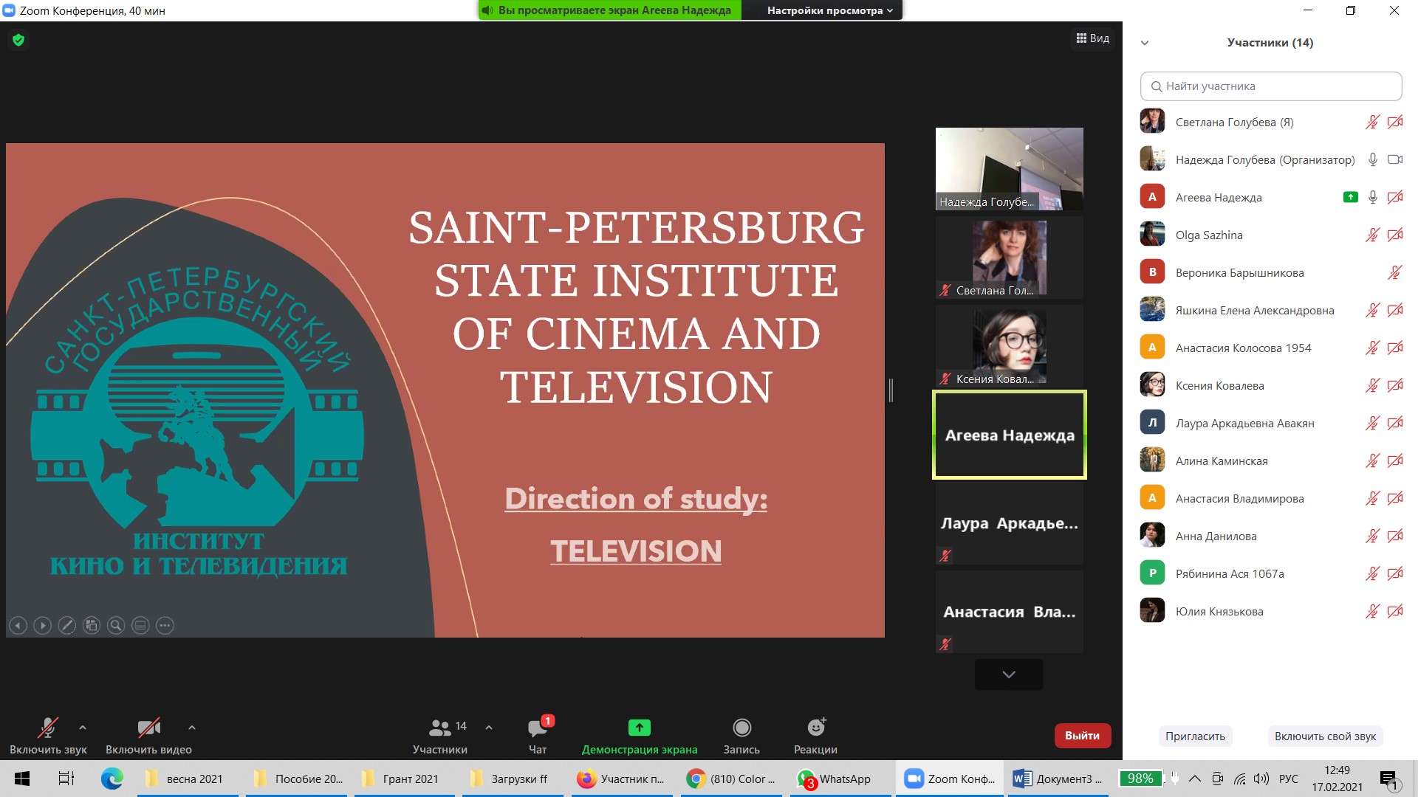Click the slideshow magnifier zoom icon
Viewport: 1418px width, 797px height.
pos(116,626)
